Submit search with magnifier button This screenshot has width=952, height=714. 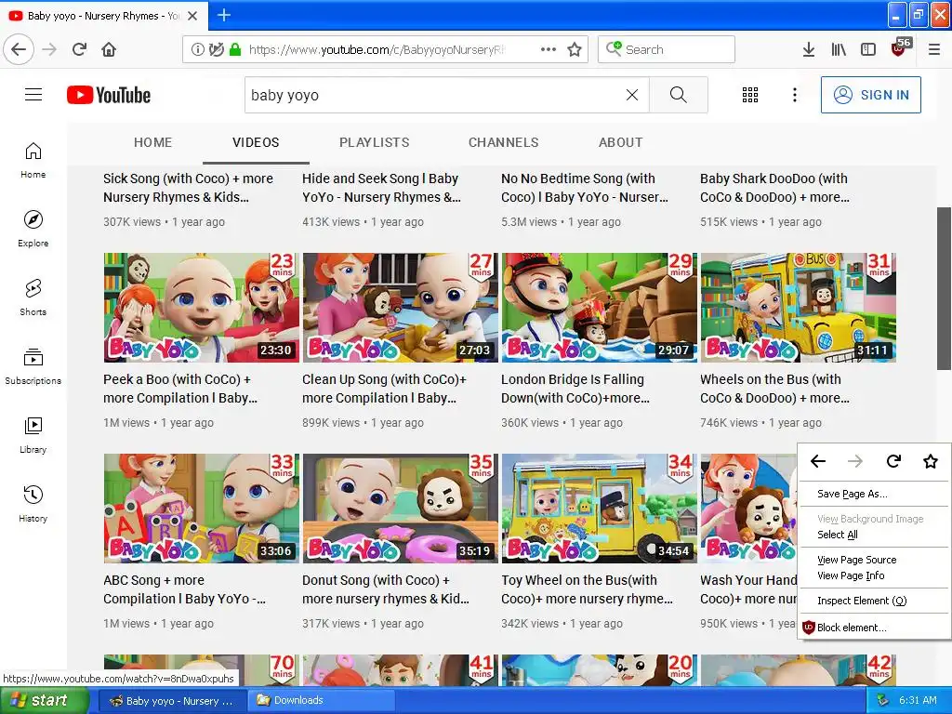678,95
